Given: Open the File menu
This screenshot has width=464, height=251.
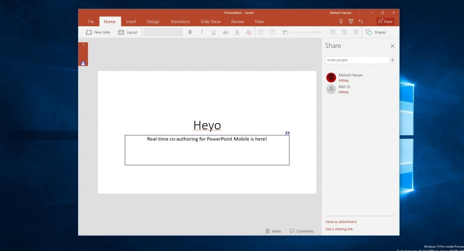Looking at the screenshot, I should click(91, 22).
